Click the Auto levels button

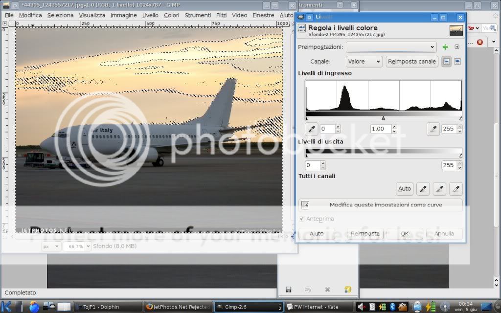pos(405,189)
